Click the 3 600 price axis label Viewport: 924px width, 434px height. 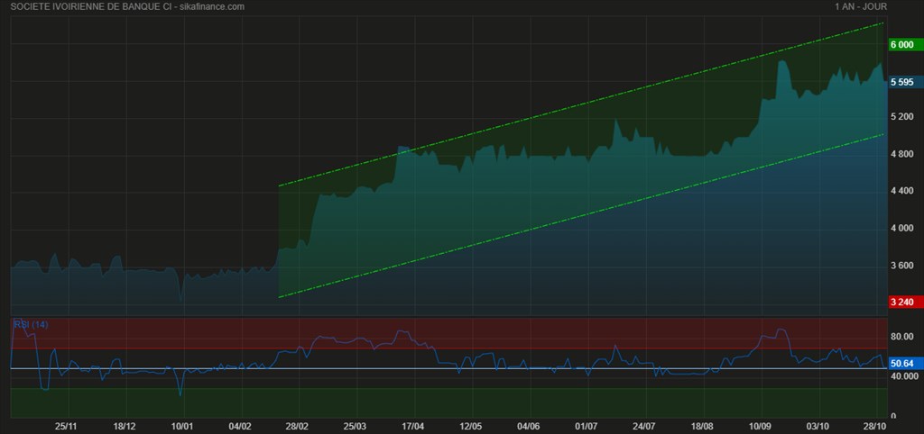[x=902, y=266]
